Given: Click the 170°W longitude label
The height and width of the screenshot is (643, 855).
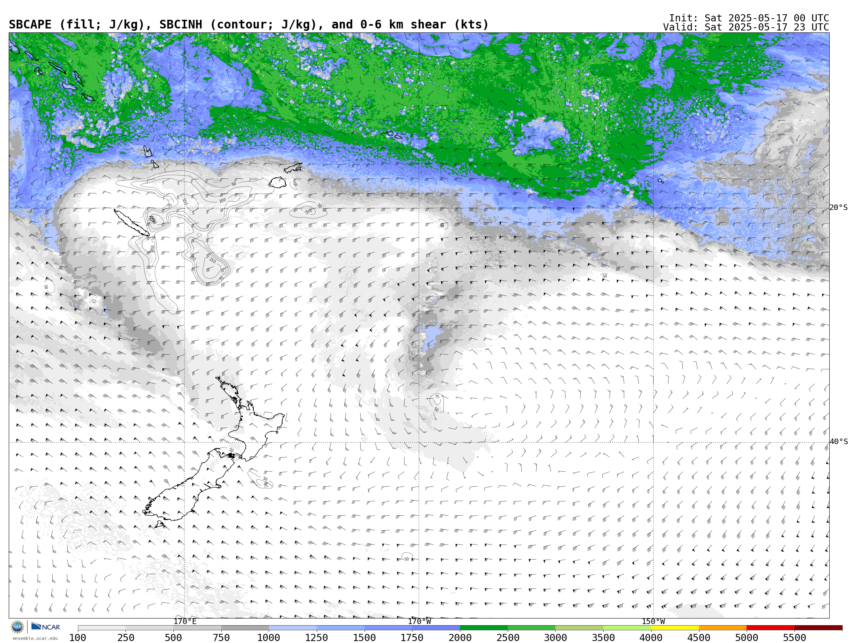Looking at the screenshot, I should [420, 622].
